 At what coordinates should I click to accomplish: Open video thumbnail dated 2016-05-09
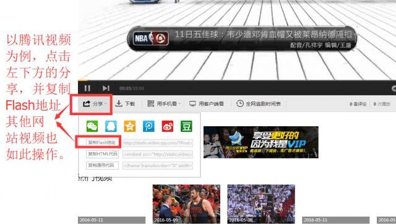click(x=186, y=204)
